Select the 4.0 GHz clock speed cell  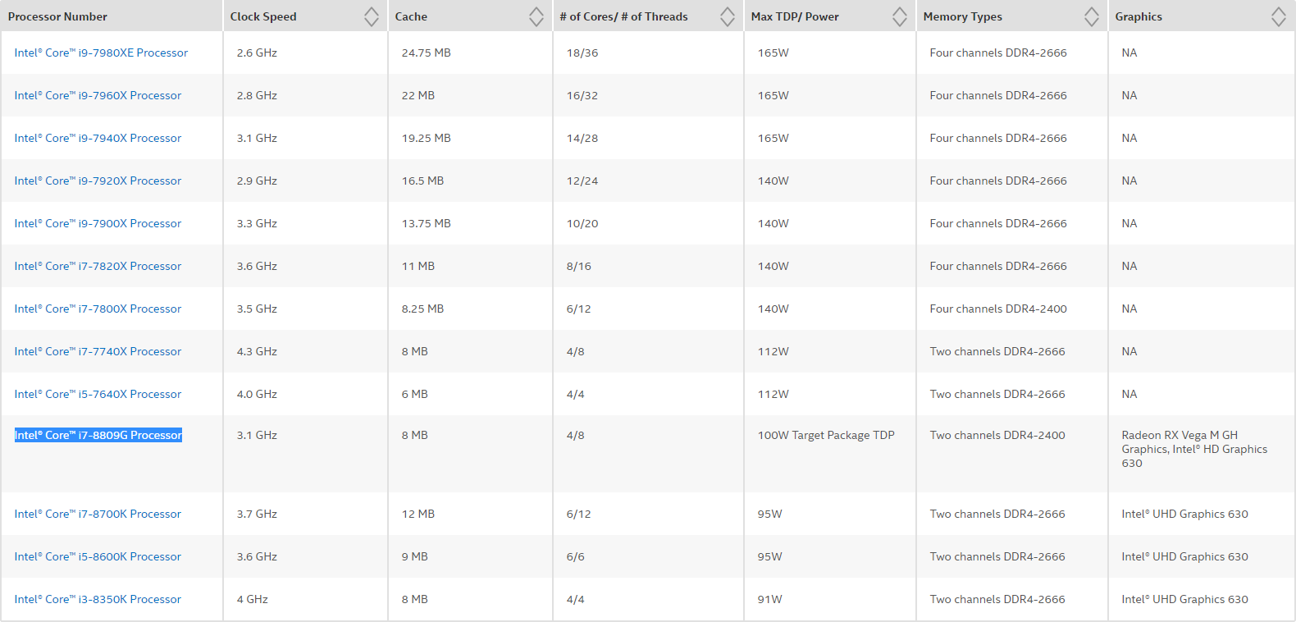click(305, 394)
